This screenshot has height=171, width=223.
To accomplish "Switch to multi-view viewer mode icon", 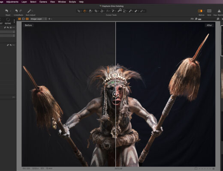I will click(x=19, y=19).
